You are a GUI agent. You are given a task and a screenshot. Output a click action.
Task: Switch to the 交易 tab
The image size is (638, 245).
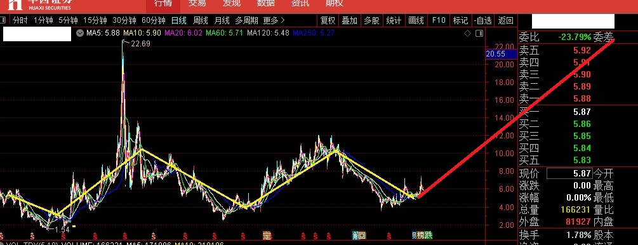click(197, 3)
